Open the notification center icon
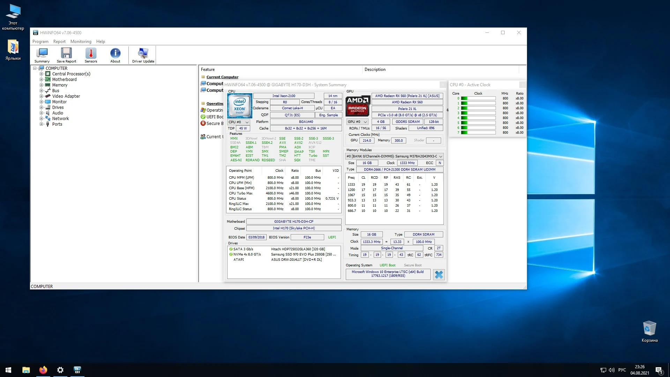Viewport: 670px width, 377px height. (x=659, y=370)
